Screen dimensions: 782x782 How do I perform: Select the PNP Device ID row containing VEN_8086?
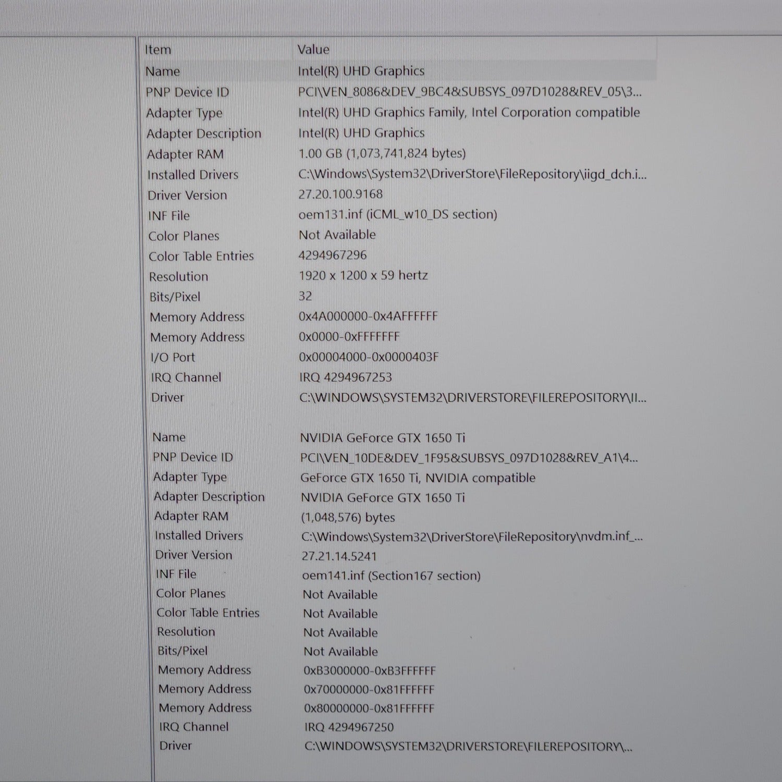(469, 92)
